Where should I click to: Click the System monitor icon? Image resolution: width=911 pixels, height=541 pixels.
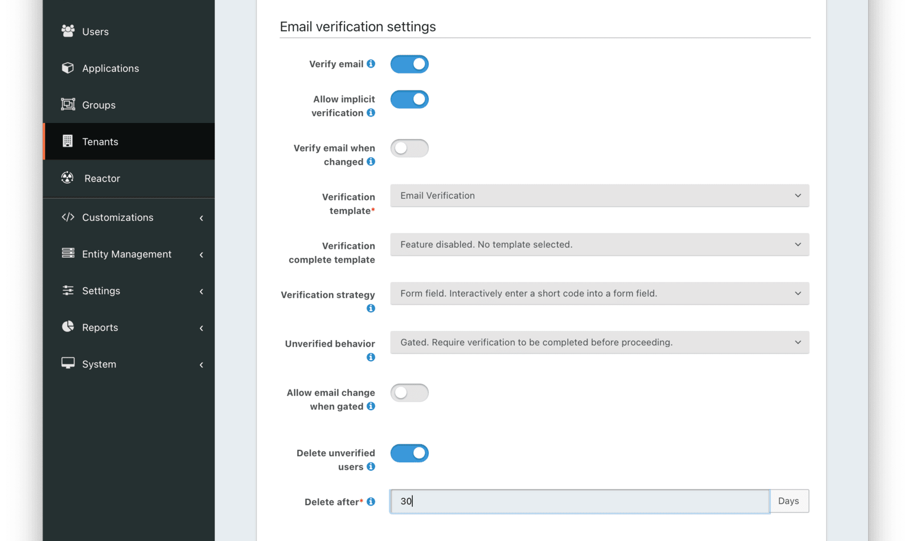pos(68,363)
